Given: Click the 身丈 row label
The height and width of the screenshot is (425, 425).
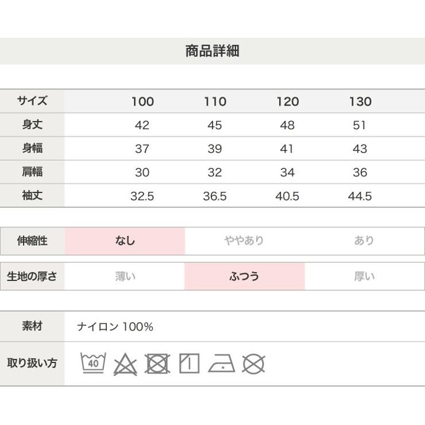Looking at the screenshot, I should [x=32, y=125].
